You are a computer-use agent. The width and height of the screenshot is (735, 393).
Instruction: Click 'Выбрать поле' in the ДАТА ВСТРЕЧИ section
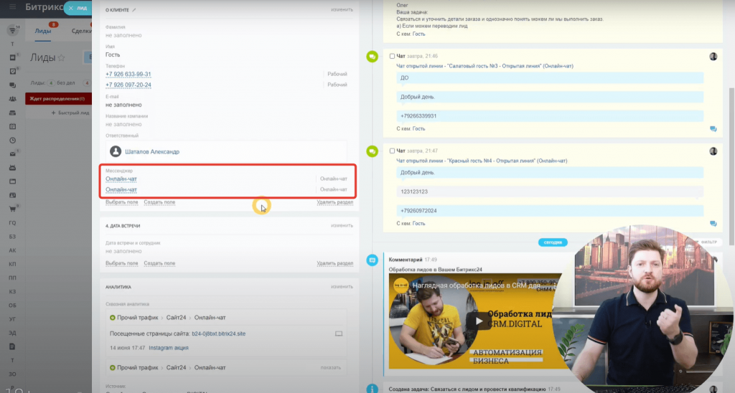(x=122, y=263)
